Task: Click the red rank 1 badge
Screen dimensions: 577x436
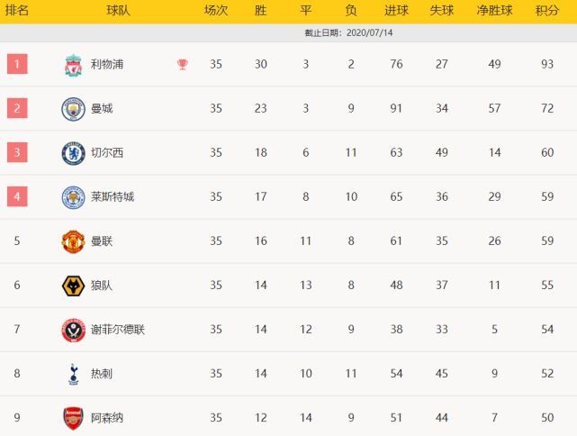Action: click(x=17, y=64)
